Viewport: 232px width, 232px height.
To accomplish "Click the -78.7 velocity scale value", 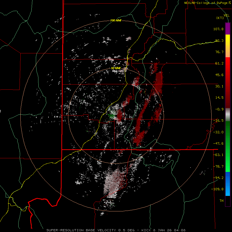I will [x=218, y=167].
